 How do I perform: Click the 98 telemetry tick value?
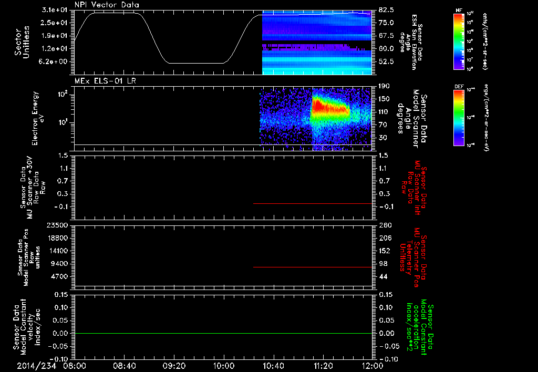click(x=383, y=264)
